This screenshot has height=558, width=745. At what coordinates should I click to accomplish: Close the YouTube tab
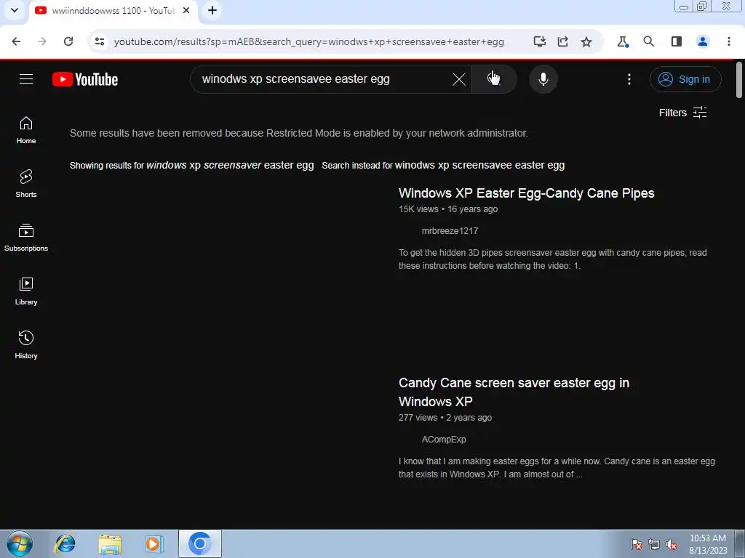pyautogui.click(x=186, y=10)
